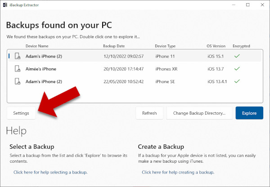Click the iPhone 11 device type cell
This screenshot has width=270, height=187.
(165, 56)
